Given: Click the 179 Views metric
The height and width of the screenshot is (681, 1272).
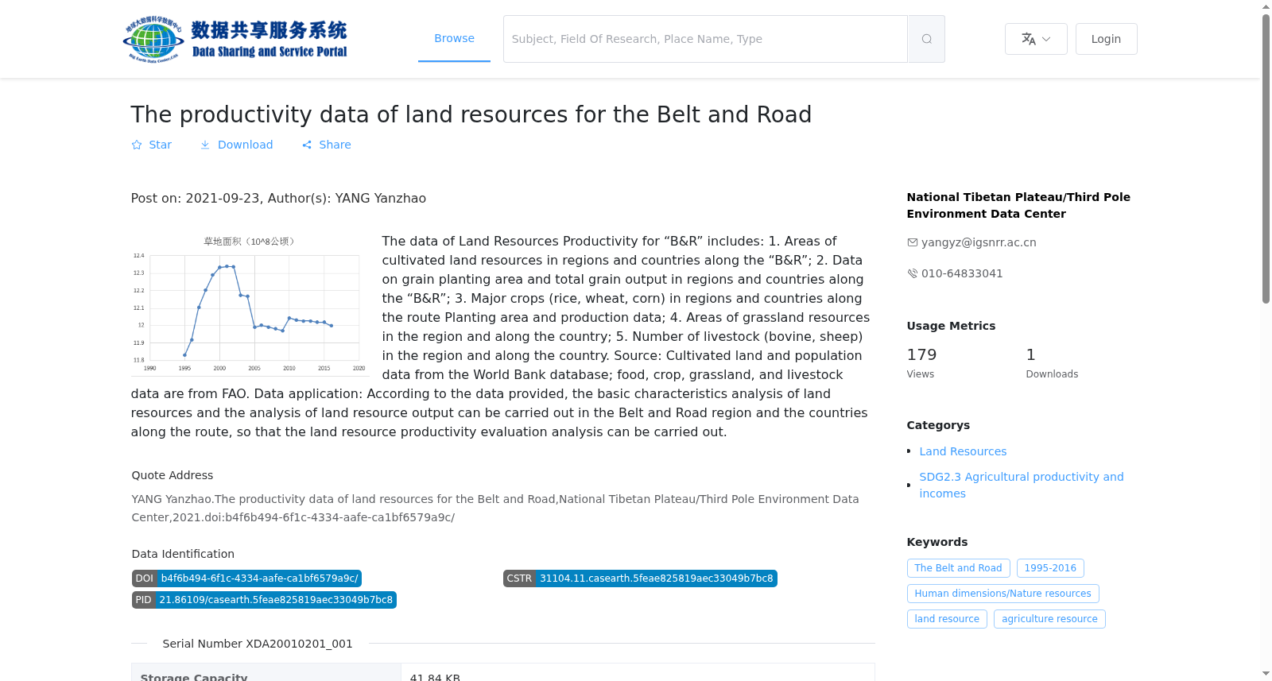Looking at the screenshot, I should [x=922, y=362].
